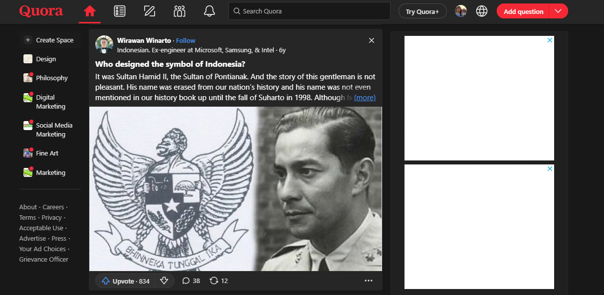Go to the Quora Home feed icon

click(90, 11)
